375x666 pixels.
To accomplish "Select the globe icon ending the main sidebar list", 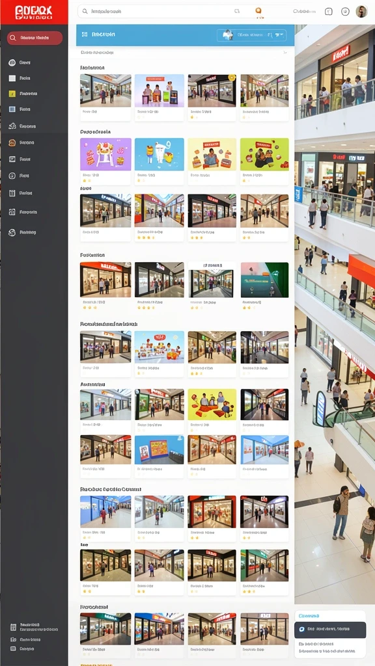I will click(12, 232).
